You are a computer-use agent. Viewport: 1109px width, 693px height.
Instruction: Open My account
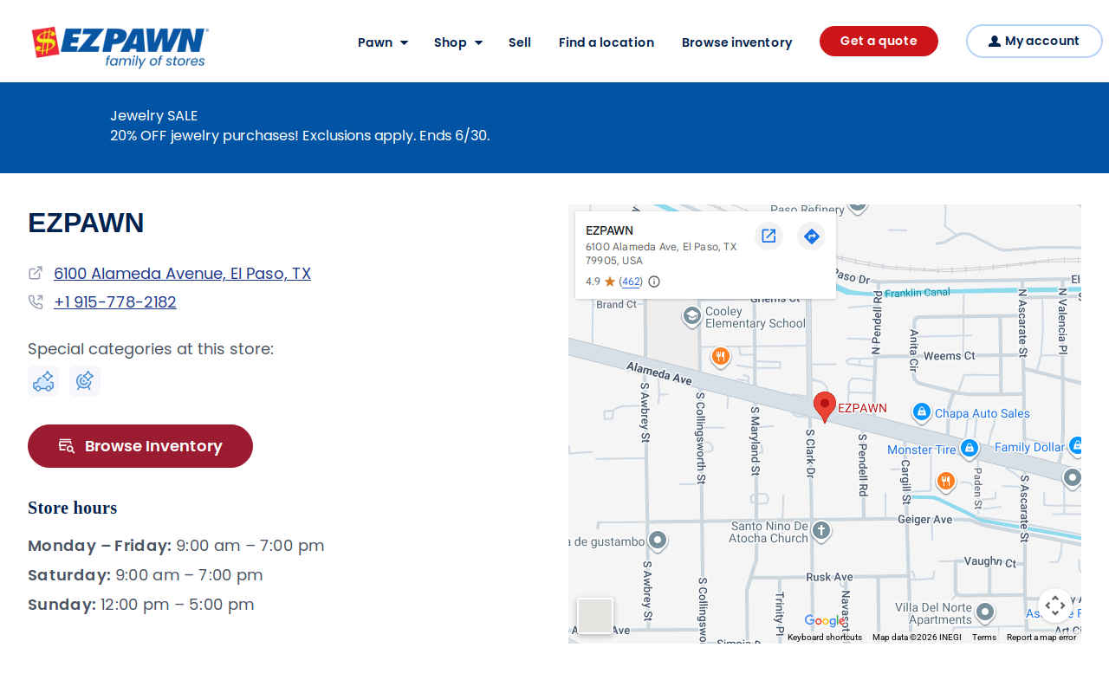pos(1034,41)
